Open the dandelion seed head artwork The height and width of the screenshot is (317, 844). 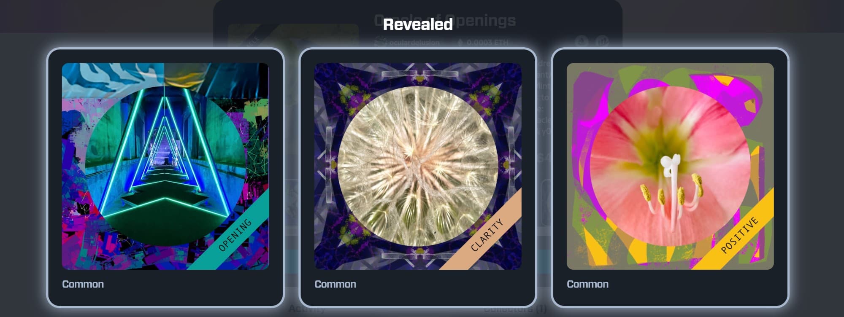418,166
